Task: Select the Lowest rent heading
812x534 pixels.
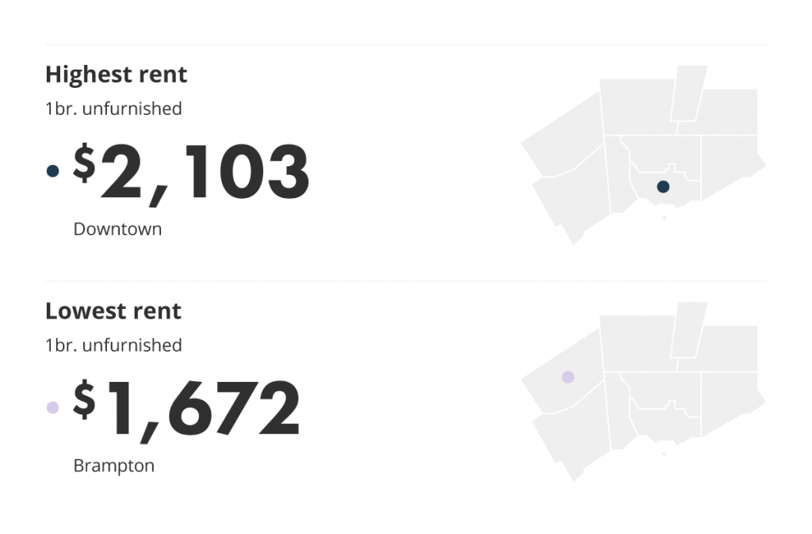Action: tap(113, 311)
